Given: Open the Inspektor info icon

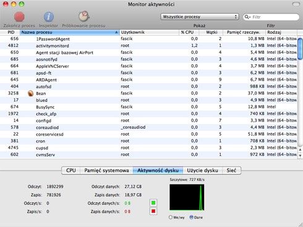Looking at the screenshot, I should click(x=49, y=17).
